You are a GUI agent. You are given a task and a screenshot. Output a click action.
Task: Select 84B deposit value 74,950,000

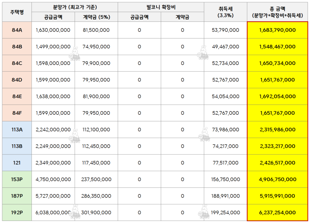tap(96, 47)
